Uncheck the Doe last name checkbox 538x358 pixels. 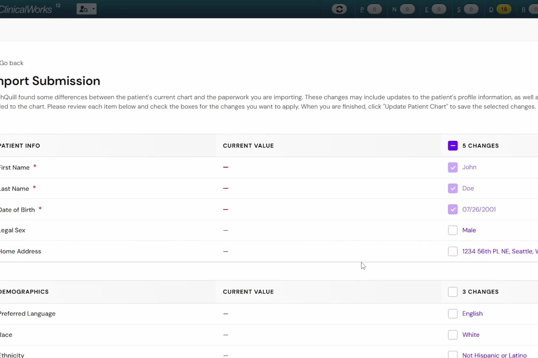[x=453, y=188]
